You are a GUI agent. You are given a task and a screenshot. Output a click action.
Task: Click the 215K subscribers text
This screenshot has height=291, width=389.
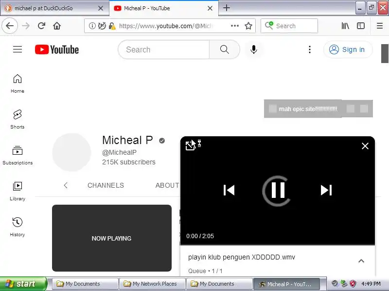click(129, 162)
